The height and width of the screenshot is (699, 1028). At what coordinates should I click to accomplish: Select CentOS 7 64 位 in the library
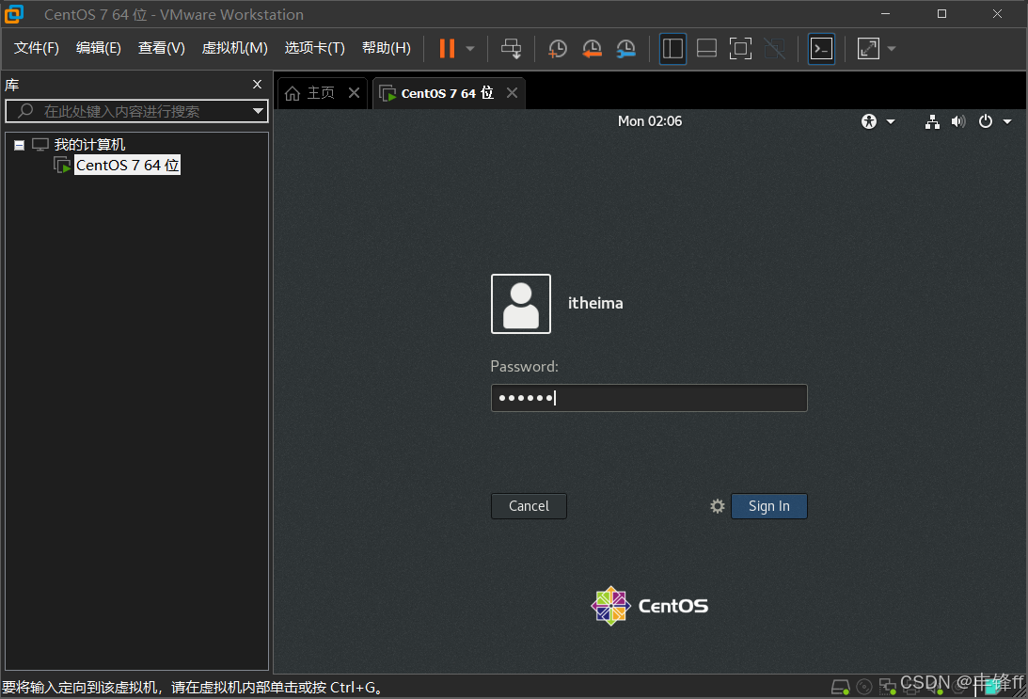pos(127,166)
